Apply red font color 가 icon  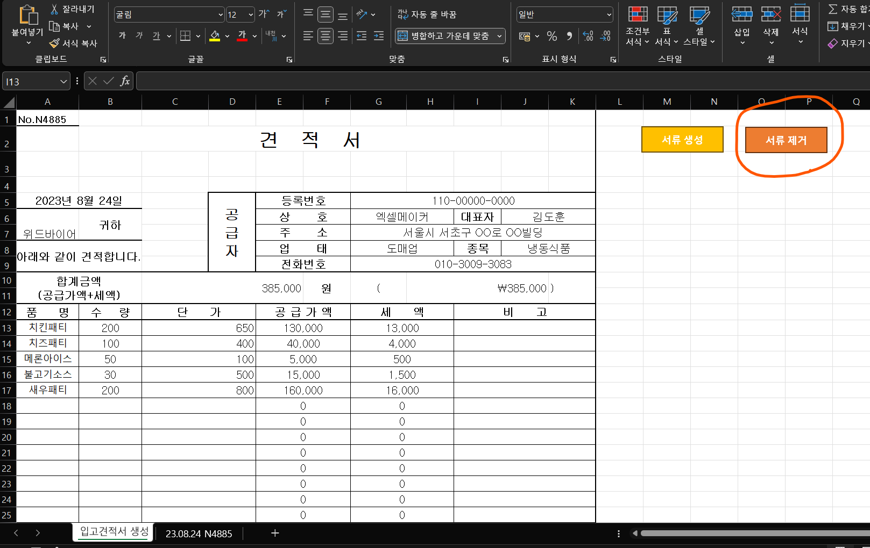(242, 36)
